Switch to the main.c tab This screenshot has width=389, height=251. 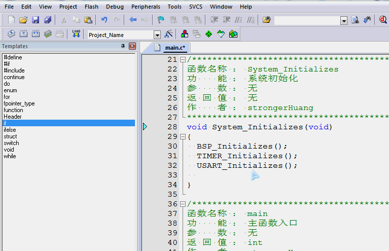tap(175, 48)
